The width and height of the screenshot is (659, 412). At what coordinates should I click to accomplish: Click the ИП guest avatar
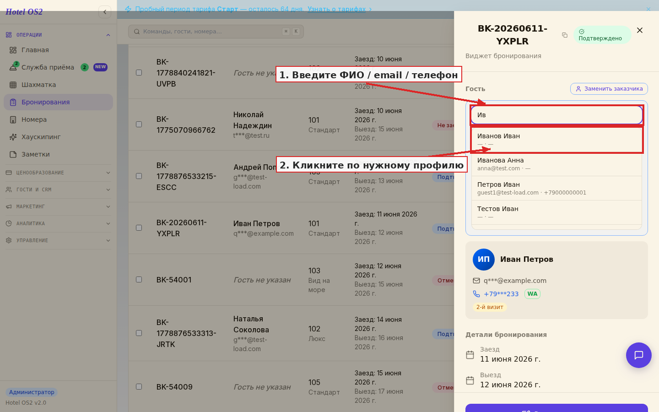click(x=484, y=260)
